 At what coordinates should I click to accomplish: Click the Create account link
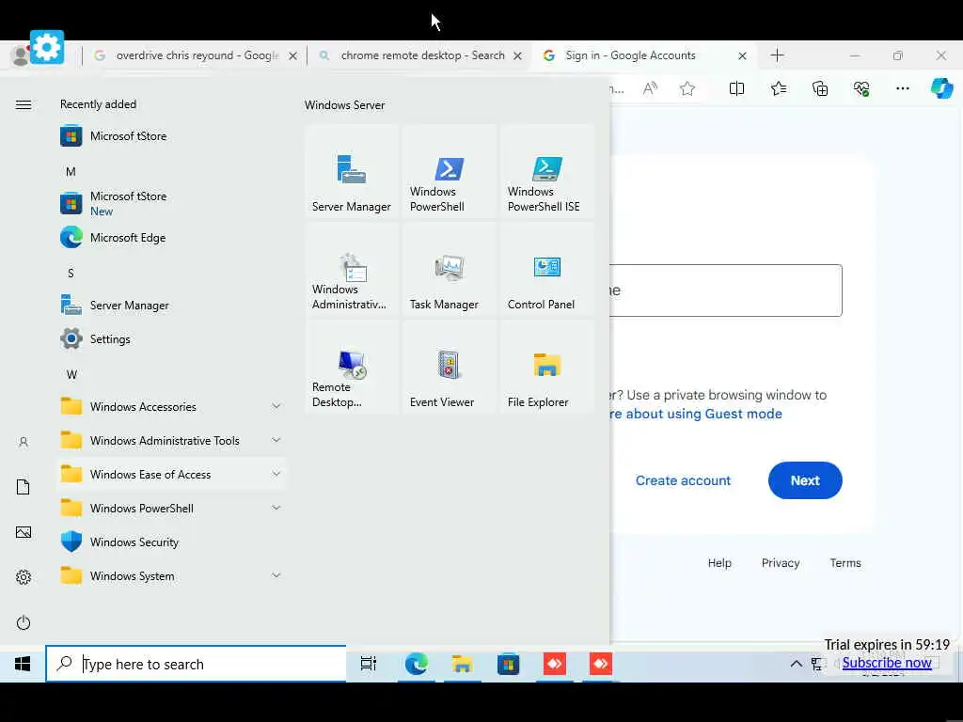tap(683, 480)
